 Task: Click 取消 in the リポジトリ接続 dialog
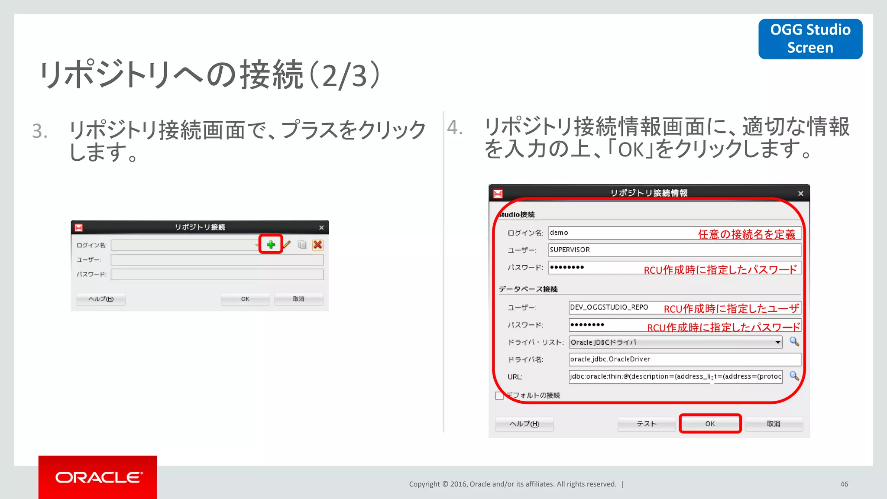[x=298, y=299]
